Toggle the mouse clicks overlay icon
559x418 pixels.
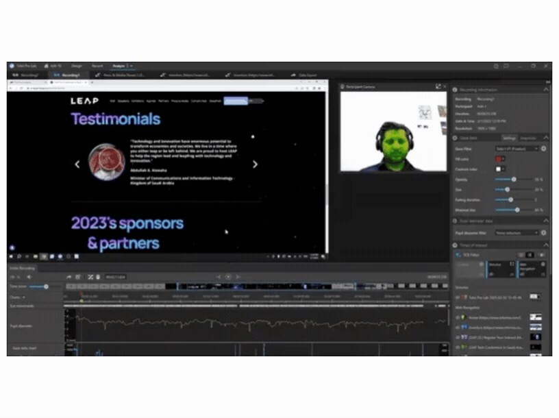click(98, 277)
